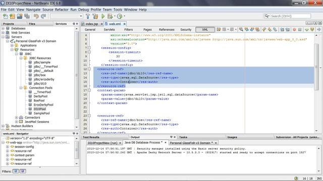
Task: Click the Build Main Project hammer icon
Action: 88,16
